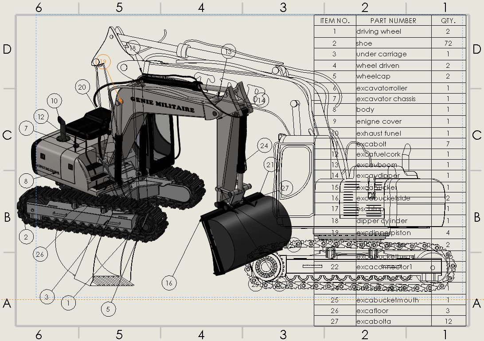Click the 'excabucketmouth' cell

coord(394,300)
